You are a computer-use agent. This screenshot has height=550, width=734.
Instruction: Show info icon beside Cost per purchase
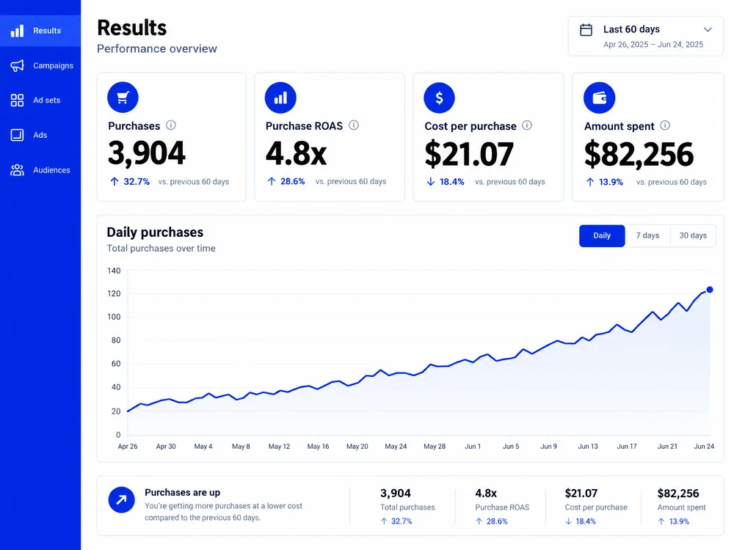tap(527, 125)
